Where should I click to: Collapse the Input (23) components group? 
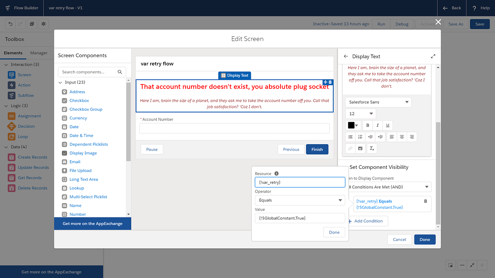[x=60, y=82]
